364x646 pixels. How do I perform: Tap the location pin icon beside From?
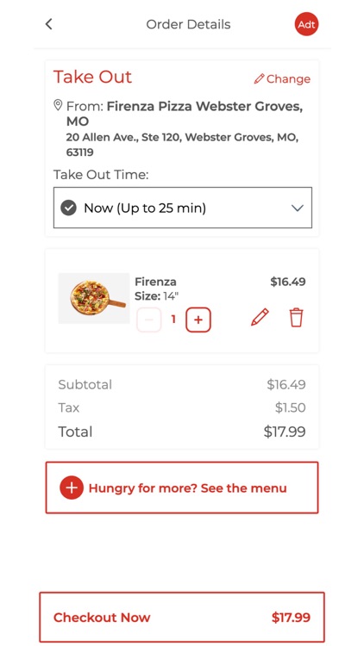pos(58,105)
